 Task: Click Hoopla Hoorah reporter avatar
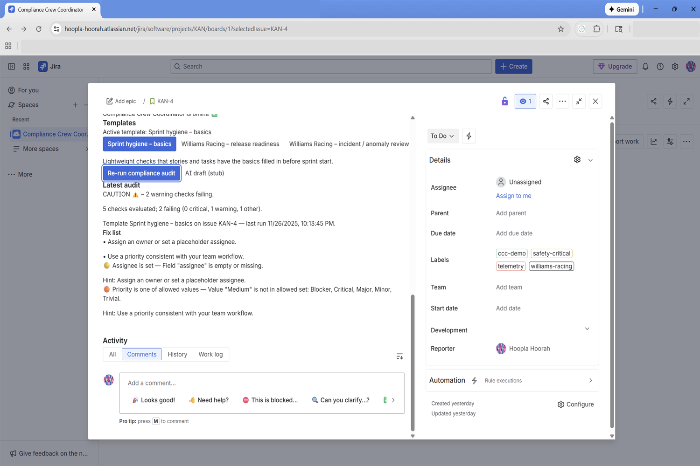pyautogui.click(x=501, y=349)
